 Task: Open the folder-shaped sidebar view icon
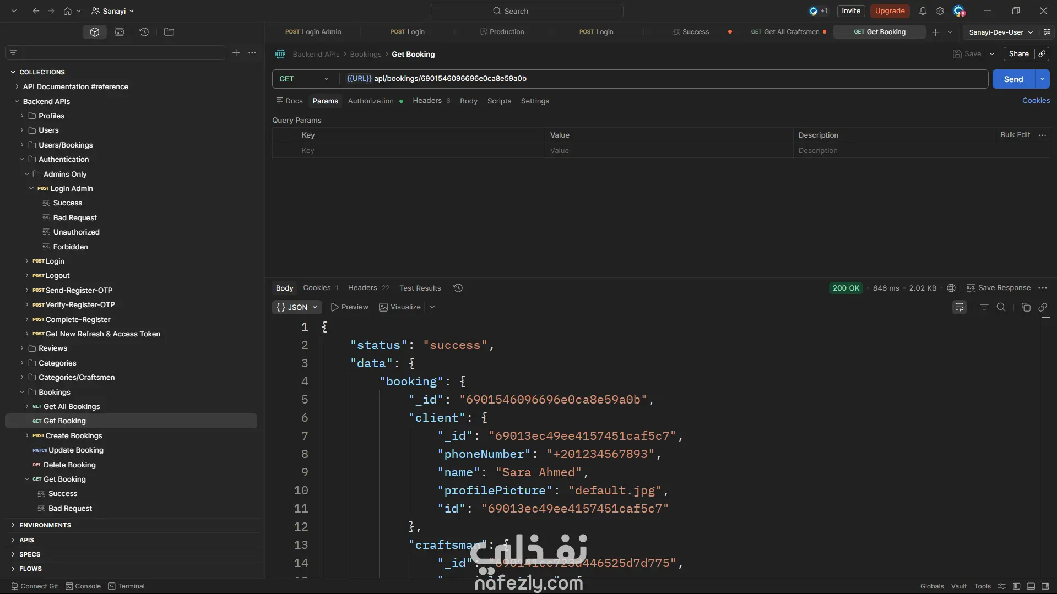click(169, 32)
